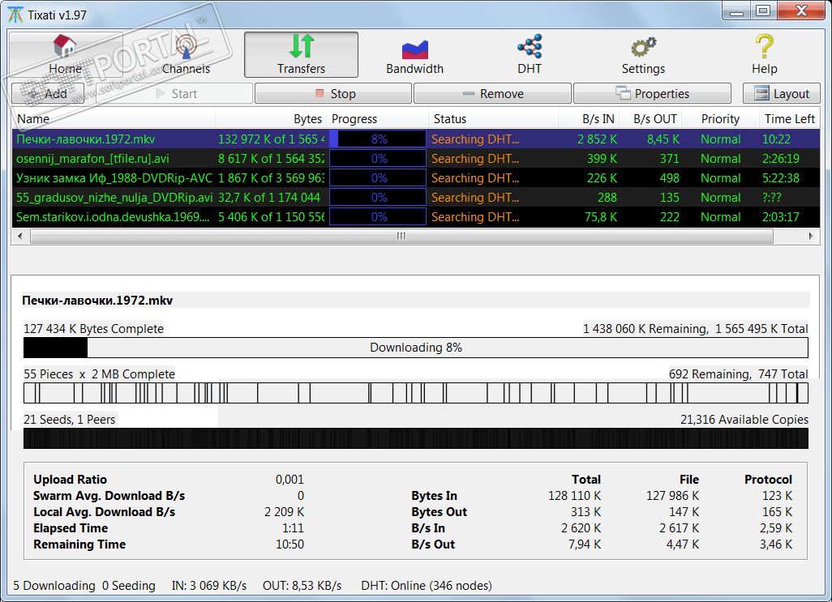
Task: Sort transfers by Priority column
Action: 719,119
